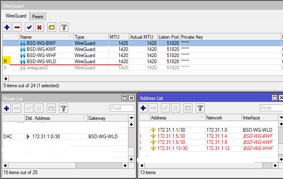Sort WireGuard table by Name column

[x=46, y=37]
